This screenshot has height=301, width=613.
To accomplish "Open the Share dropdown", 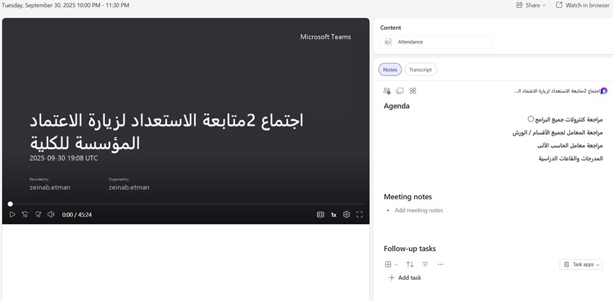I will 531,5.
